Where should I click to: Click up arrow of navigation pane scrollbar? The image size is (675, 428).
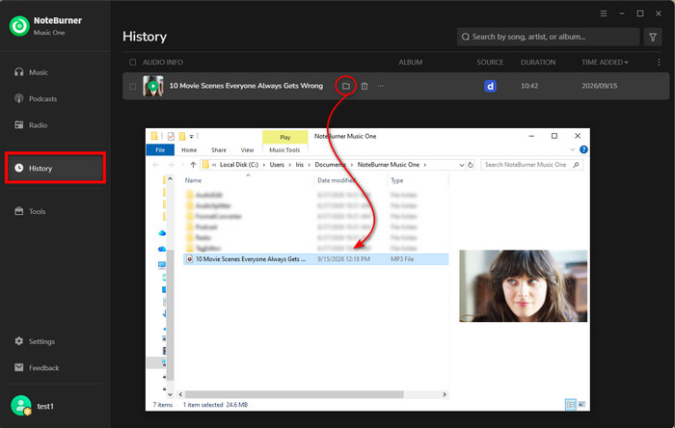coord(170,178)
